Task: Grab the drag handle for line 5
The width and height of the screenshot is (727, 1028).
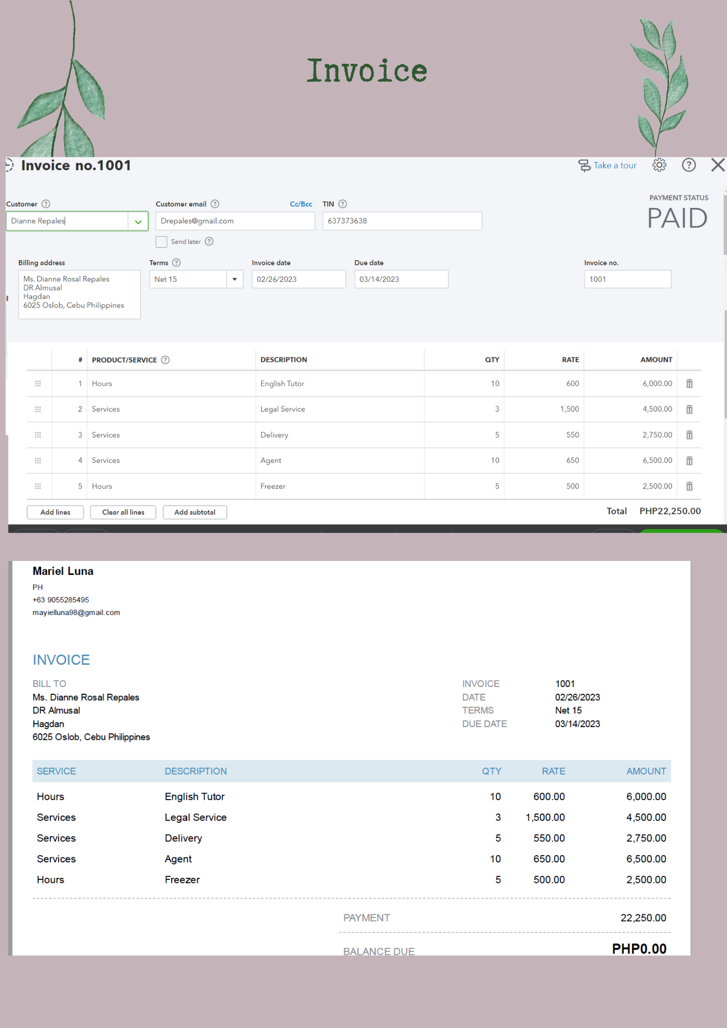Action: 38,486
